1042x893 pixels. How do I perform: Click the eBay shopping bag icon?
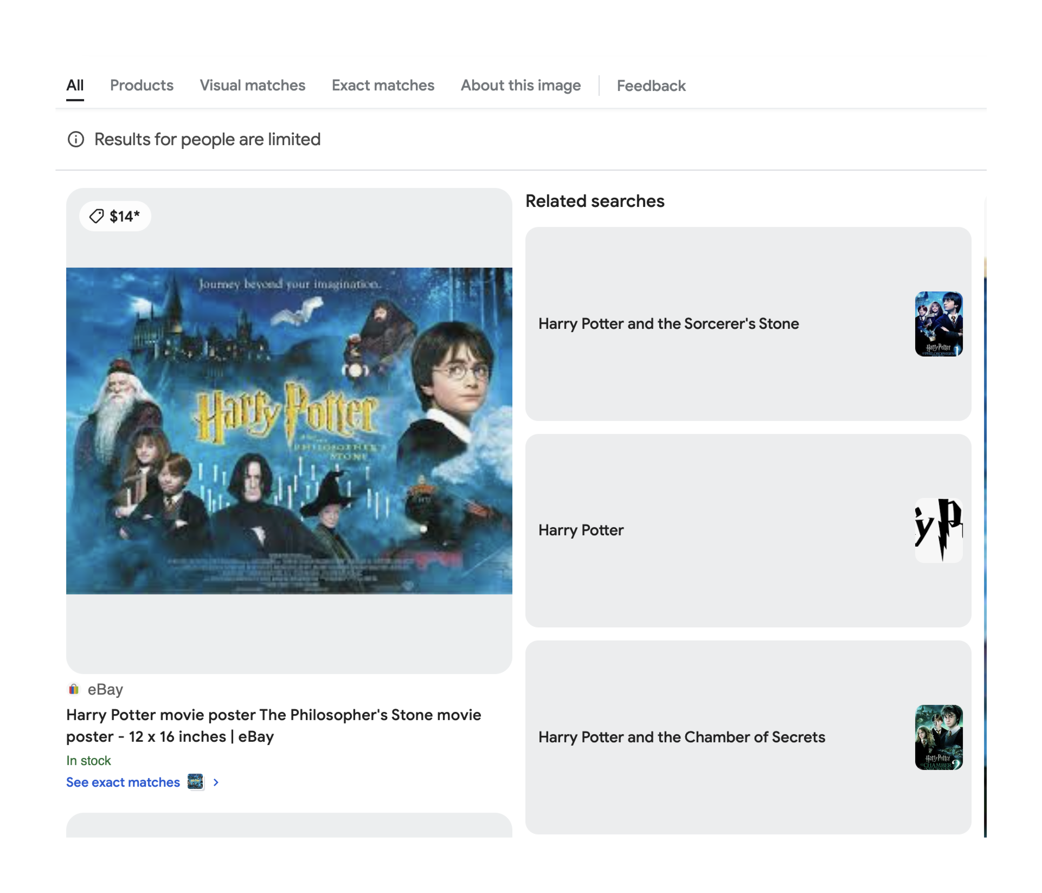pyautogui.click(x=74, y=689)
